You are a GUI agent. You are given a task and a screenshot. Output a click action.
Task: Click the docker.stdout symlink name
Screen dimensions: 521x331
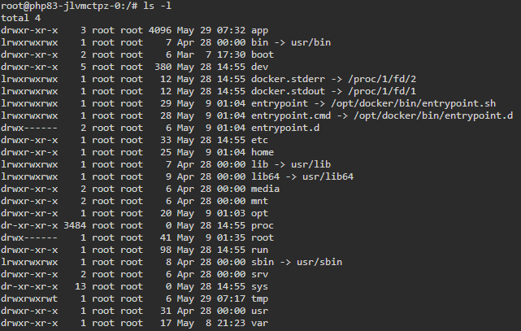click(288, 91)
